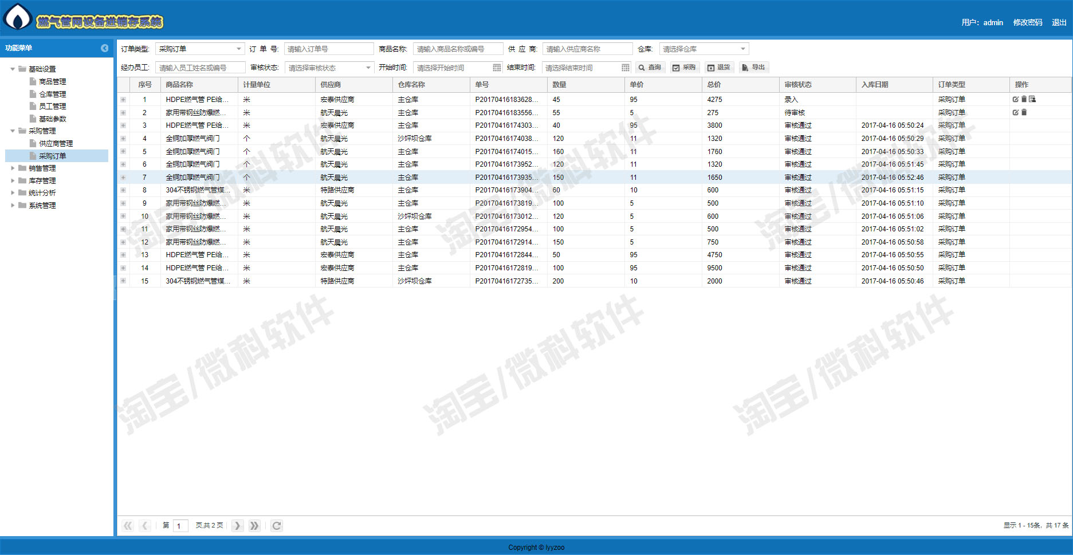Screen dimensions: 1073x555
Task: Sort by the 总价 column header
Action: tap(740, 85)
